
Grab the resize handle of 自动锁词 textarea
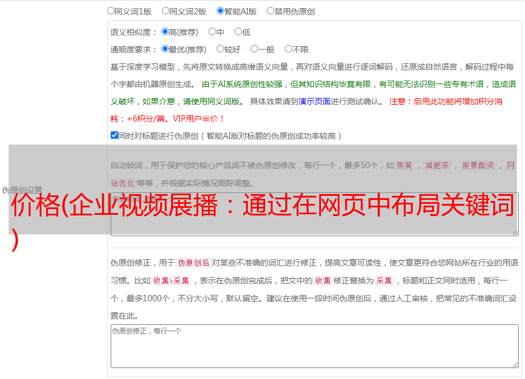click(515, 232)
